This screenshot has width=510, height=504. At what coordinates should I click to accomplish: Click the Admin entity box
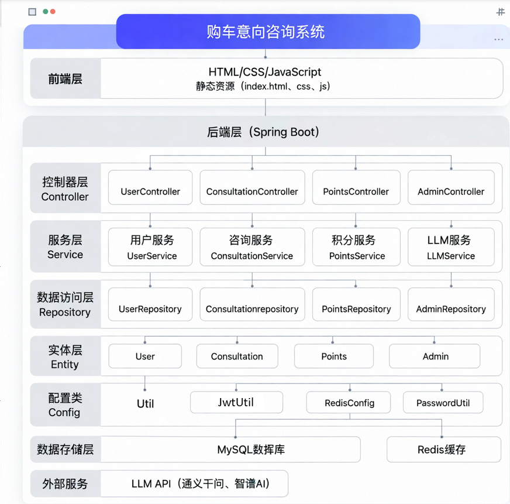(x=435, y=356)
